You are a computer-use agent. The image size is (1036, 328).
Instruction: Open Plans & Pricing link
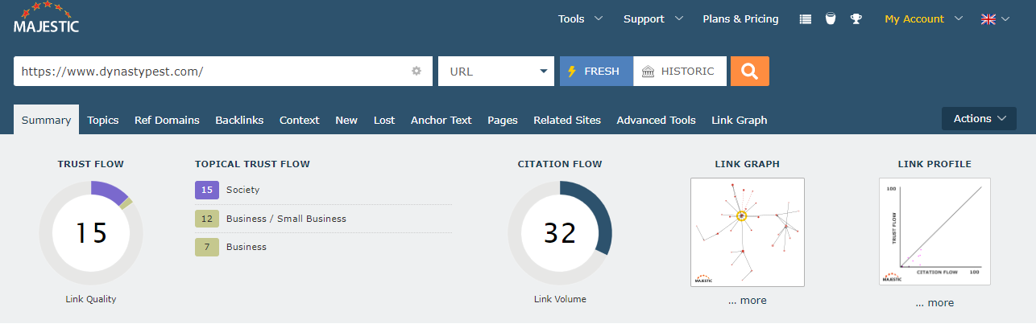[x=740, y=19]
